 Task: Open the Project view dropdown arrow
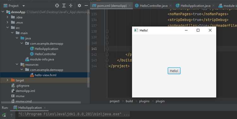click(24, 6)
